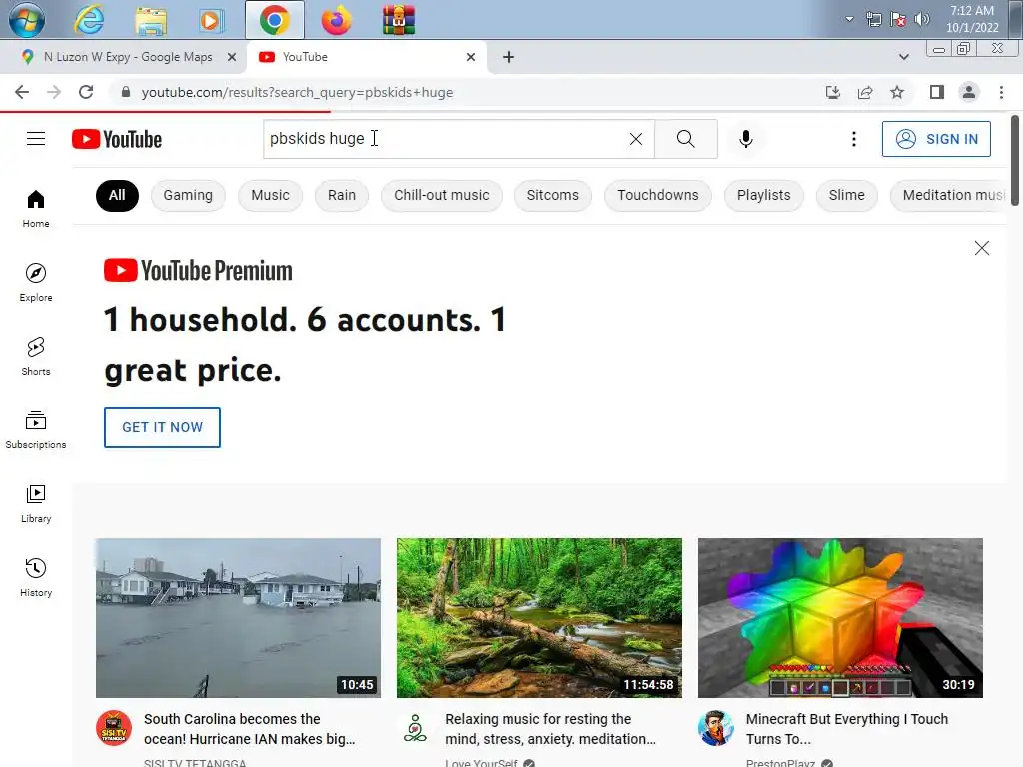Open Library in the sidebar
The image size is (1023, 767).
(x=36, y=503)
